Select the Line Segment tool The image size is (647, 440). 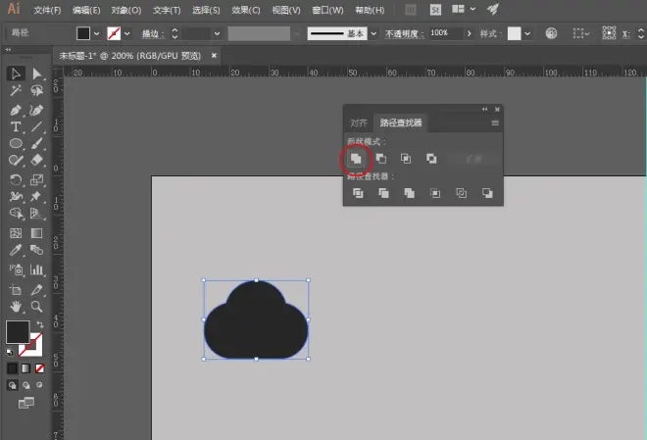point(36,126)
